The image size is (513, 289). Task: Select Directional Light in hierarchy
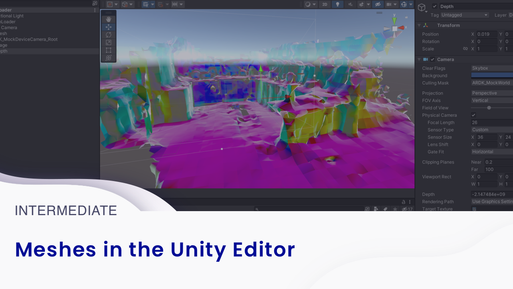(x=12, y=16)
